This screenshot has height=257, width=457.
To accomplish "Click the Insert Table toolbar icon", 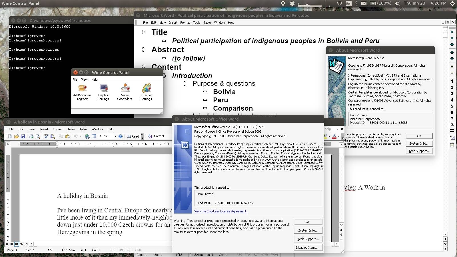I will (x=94, y=136).
